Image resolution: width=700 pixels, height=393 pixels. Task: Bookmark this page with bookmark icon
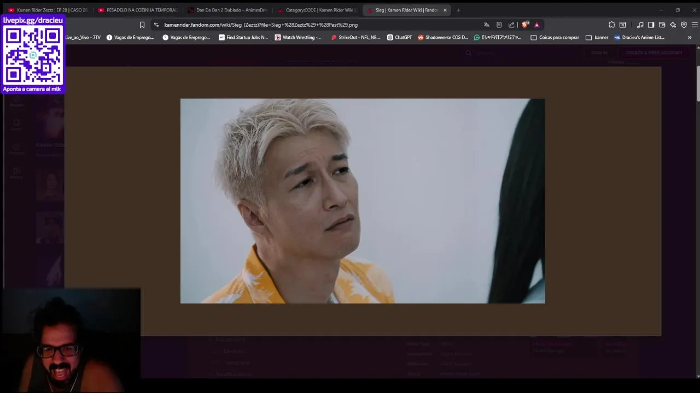pyautogui.click(x=142, y=25)
